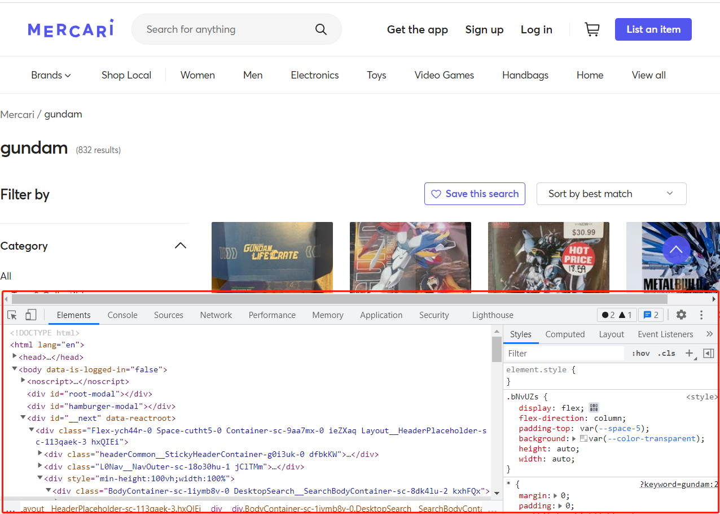
Task: Open the DevTools three-dot menu
Action: 701,315
